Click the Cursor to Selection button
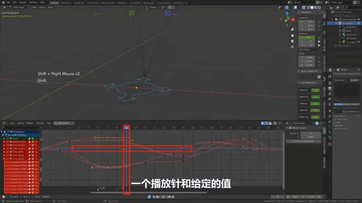Screen dimensions: 362x203 pos(304,141)
